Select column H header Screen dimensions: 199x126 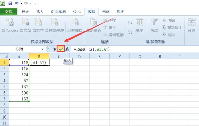(160, 57)
